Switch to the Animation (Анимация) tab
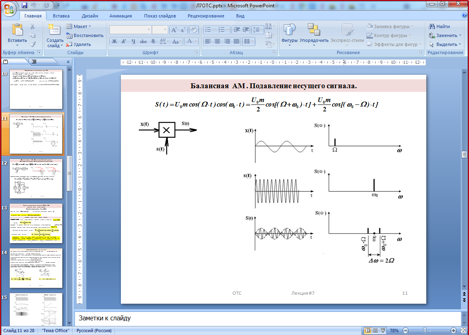 click(121, 16)
